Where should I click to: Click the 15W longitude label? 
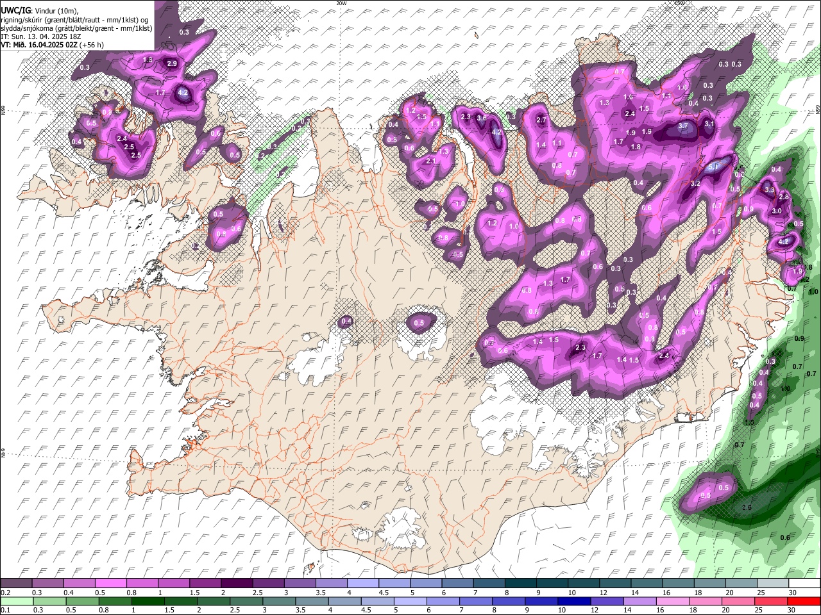(679, 3)
